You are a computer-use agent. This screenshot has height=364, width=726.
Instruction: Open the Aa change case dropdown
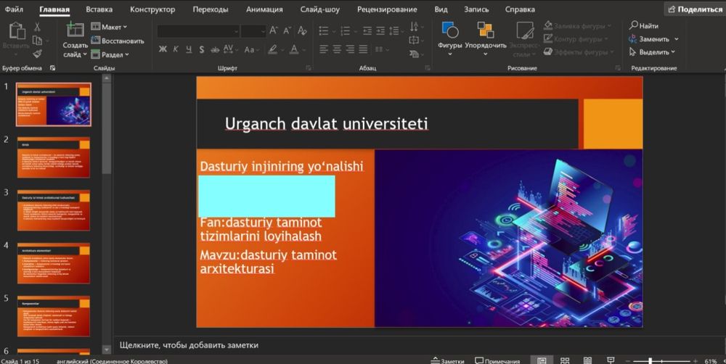point(251,49)
